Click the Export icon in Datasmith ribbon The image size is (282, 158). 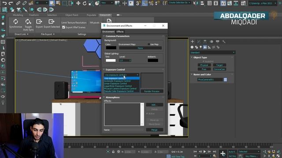pos(39,22)
